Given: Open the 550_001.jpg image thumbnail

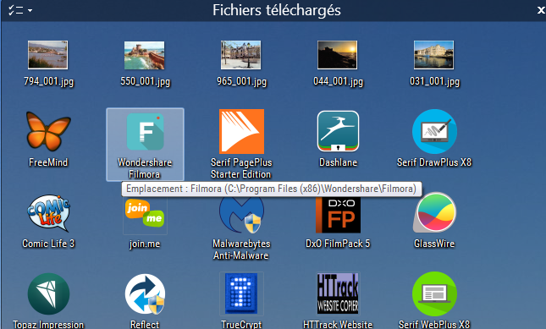Looking at the screenshot, I should click(145, 55).
